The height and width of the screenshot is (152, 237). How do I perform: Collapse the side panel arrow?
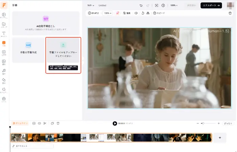coord(83,61)
